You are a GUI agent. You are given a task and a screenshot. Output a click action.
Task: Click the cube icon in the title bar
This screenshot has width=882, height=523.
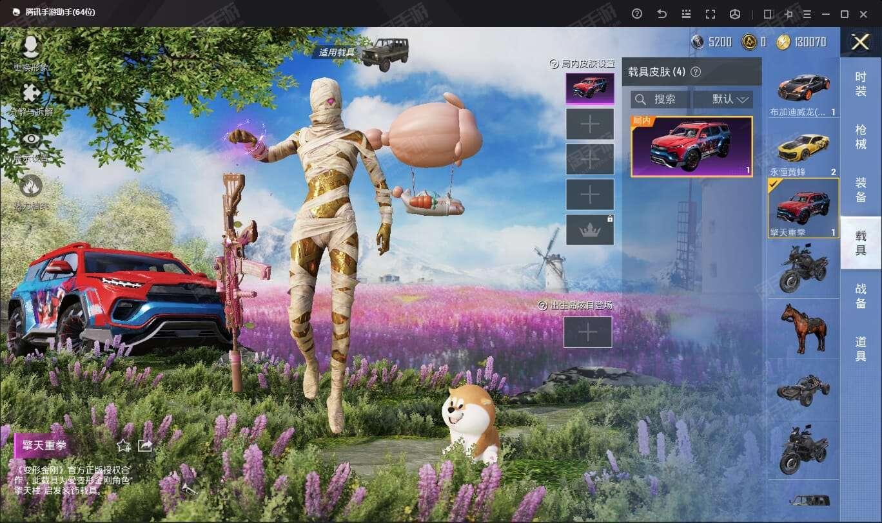pyautogui.click(x=735, y=13)
